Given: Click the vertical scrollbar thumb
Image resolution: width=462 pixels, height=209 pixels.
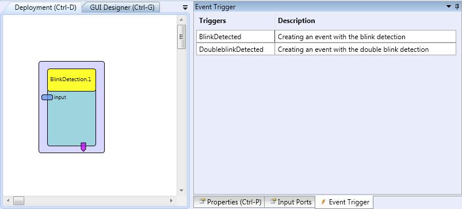Looking at the screenshot, I should point(181,37).
